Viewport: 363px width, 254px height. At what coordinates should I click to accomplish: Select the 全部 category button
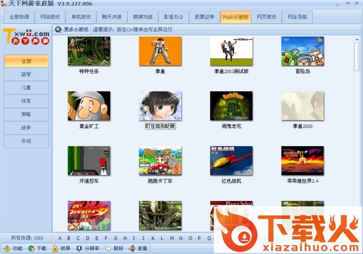pos(26,61)
